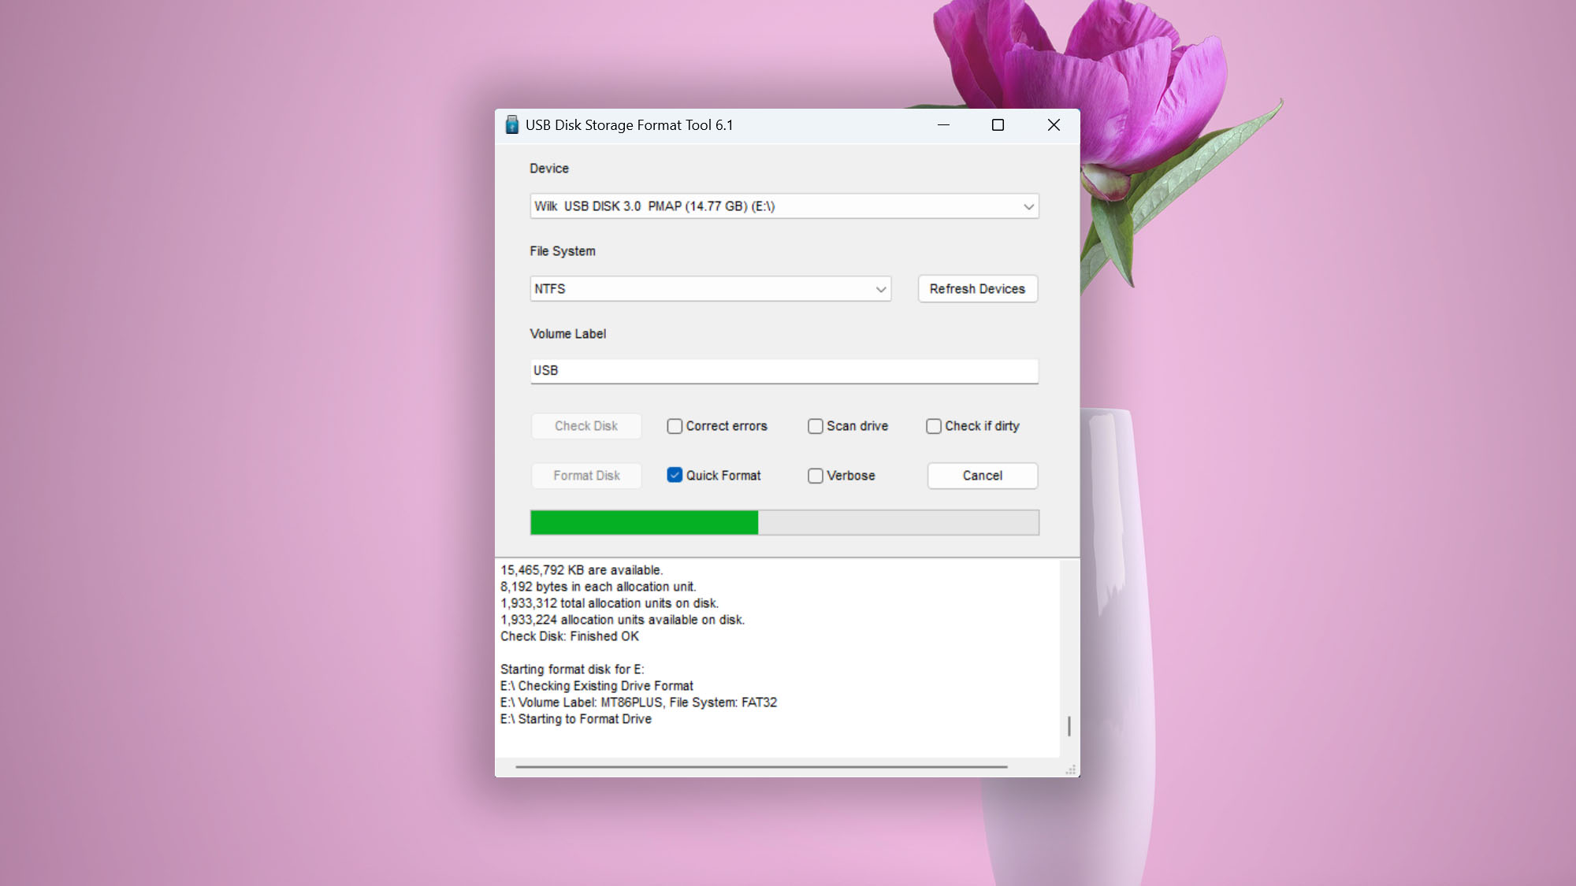Click the 'Volume Label' heading text

[x=568, y=334]
